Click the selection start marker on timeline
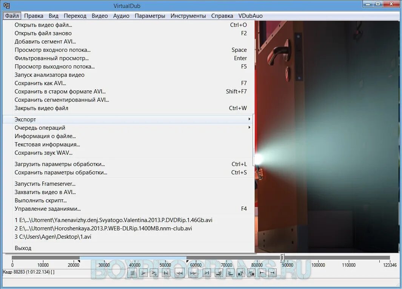 pos(79,261)
